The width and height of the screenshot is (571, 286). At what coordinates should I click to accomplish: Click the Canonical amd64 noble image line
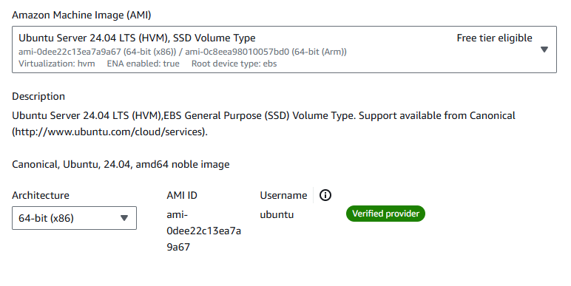coord(121,165)
